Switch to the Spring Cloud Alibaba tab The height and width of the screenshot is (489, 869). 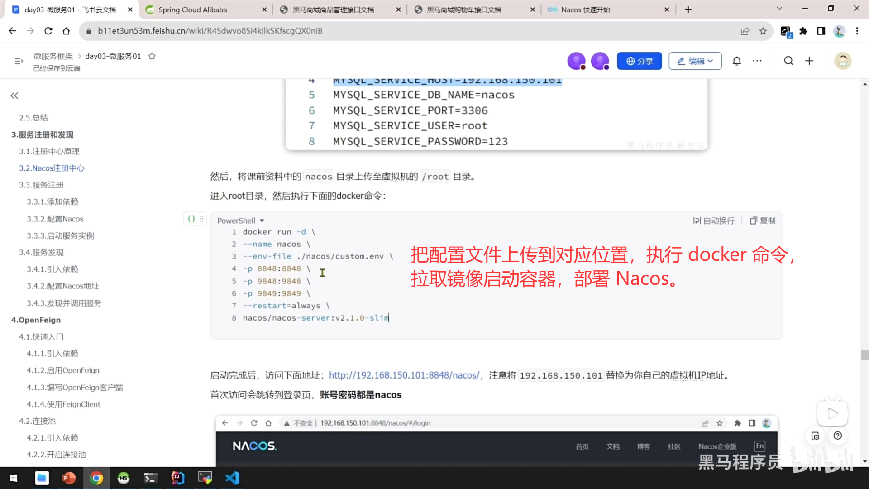(x=194, y=9)
